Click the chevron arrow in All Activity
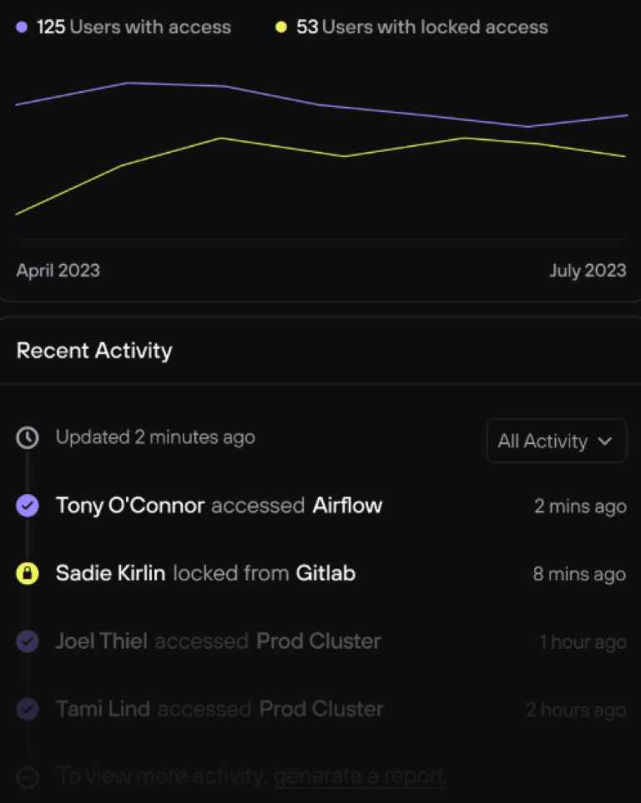641x803 pixels. point(607,441)
